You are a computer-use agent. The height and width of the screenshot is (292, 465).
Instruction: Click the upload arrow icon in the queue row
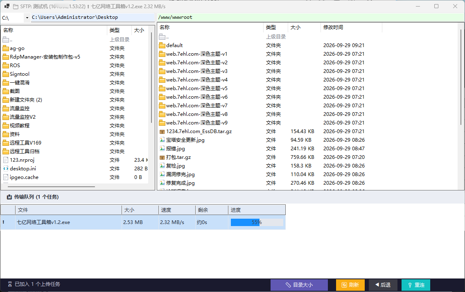(x=3, y=222)
